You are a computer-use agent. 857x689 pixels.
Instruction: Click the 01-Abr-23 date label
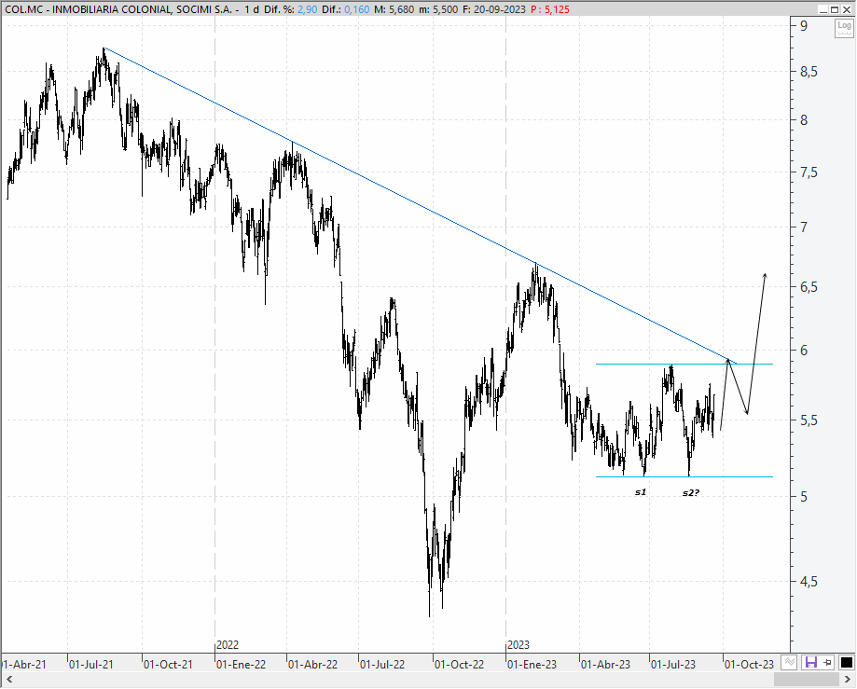605,665
